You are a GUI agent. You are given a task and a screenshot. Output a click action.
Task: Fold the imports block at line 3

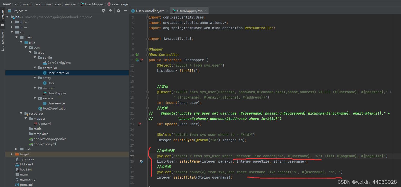tap(147, 18)
